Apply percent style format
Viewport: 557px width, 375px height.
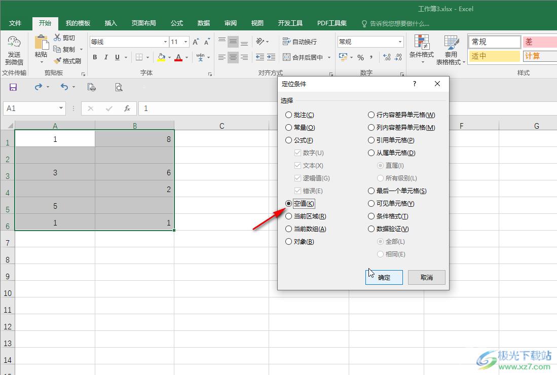[360, 57]
